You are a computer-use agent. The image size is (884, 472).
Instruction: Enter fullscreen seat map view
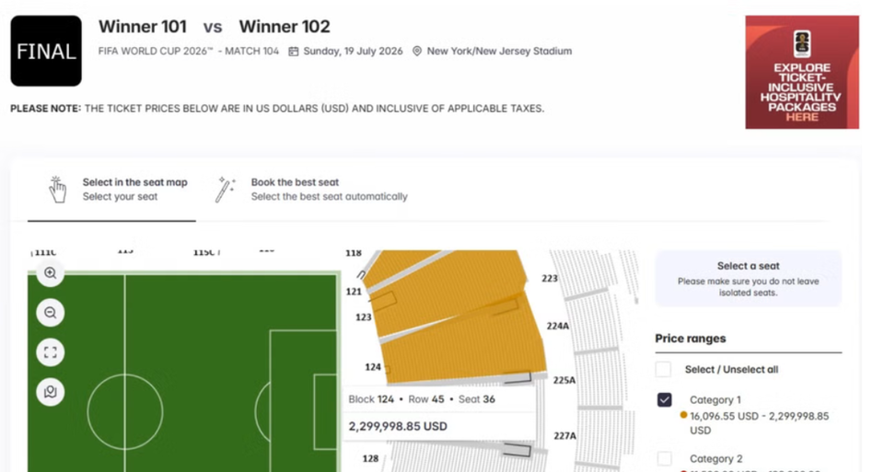[x=51, y=352]
